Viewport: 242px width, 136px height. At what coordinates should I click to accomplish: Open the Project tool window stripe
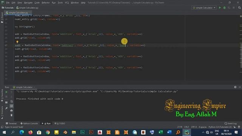[2, 18]
